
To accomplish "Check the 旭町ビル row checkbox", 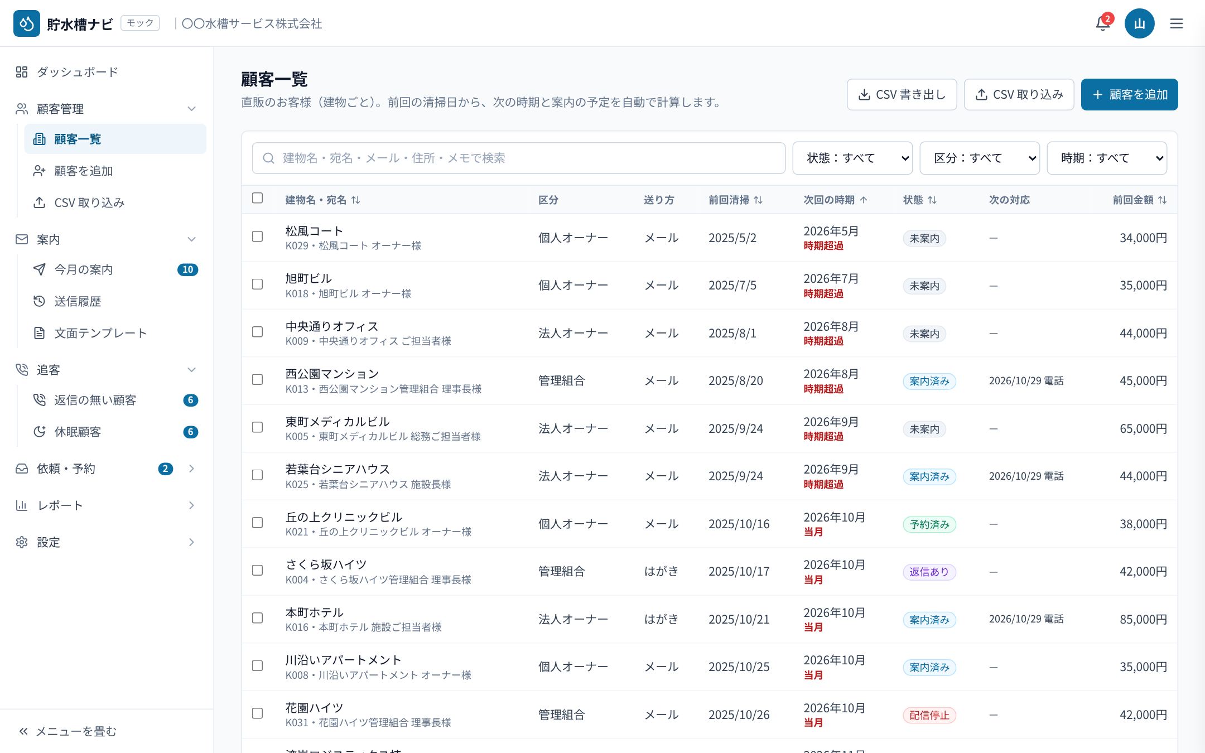I will [x=257, y=284].
